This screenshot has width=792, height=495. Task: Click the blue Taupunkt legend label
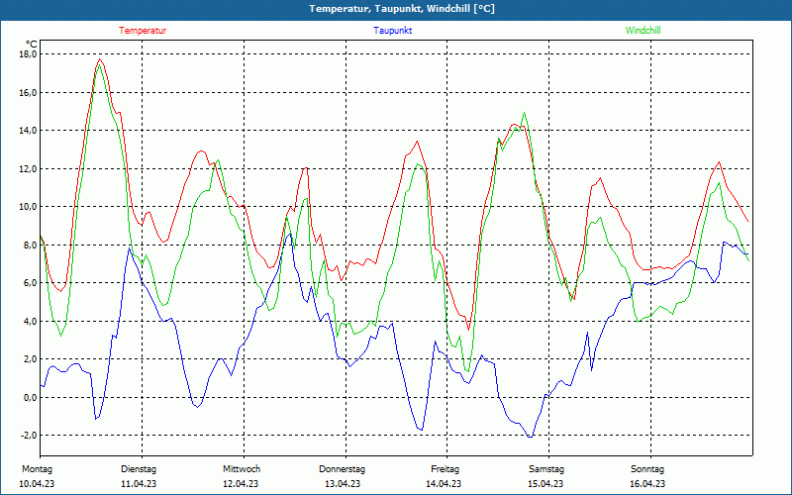(x=392, y=31)
